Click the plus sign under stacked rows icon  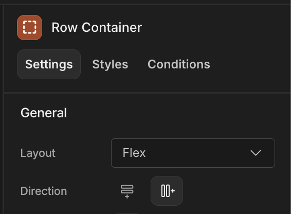(x=127, y=197)
